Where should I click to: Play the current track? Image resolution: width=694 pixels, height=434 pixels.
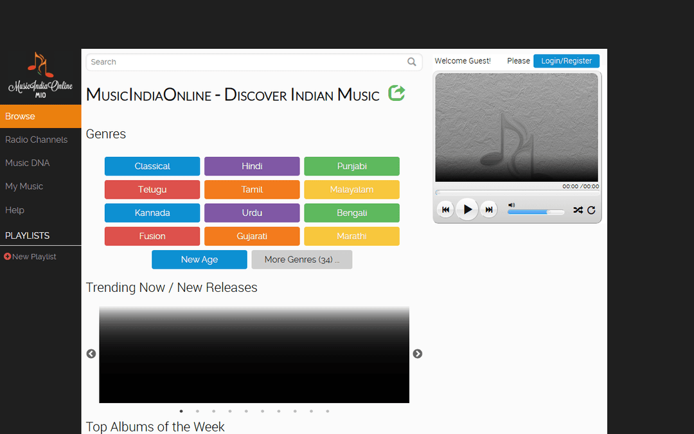point(467,210)
